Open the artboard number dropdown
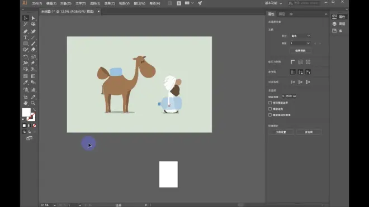 [301, 43]
